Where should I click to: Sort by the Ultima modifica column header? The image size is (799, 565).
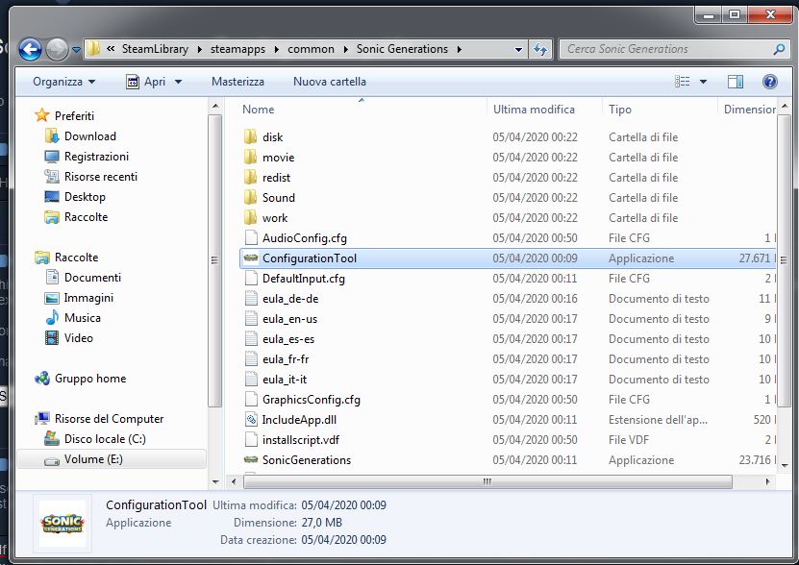(x=534, y=110)
